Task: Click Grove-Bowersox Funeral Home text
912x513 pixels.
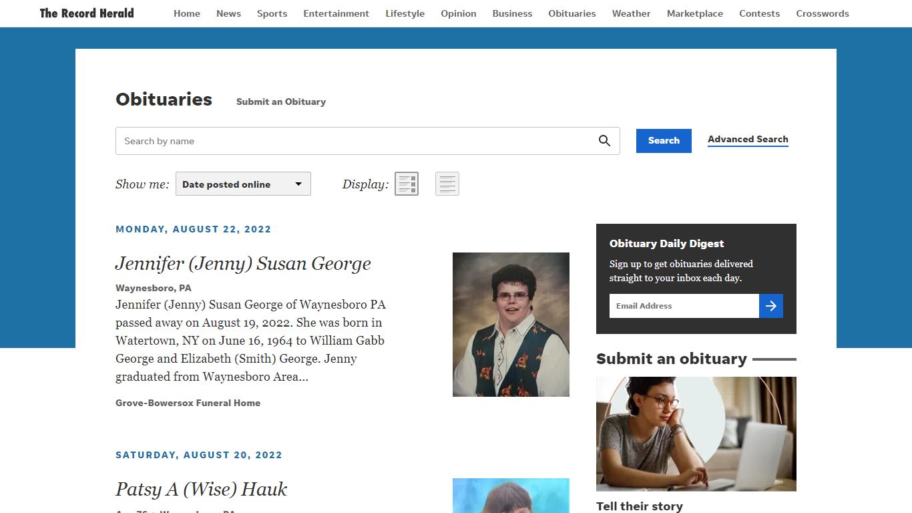Action: click(x=188, y=403)
